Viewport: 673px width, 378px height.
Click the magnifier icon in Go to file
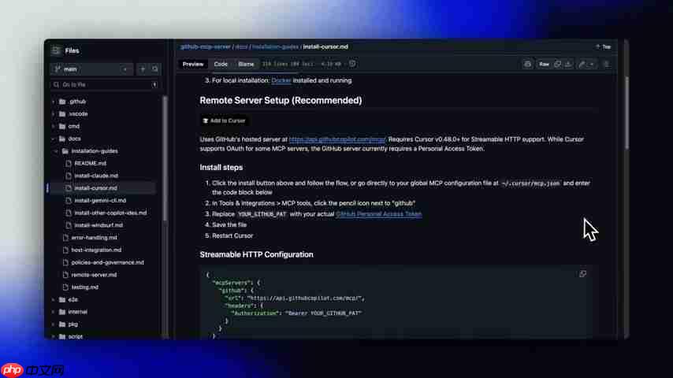pyautogui.click(x=56, y=85)
